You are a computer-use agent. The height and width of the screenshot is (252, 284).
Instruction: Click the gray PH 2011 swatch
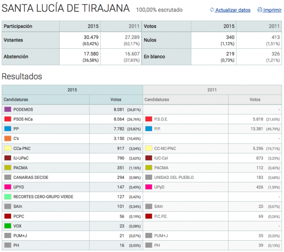[149, 245]
